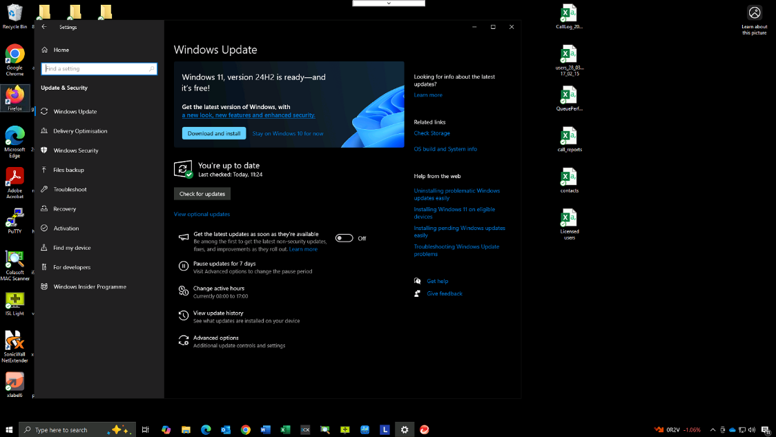Open the Recovery section

tap(64, 209)
